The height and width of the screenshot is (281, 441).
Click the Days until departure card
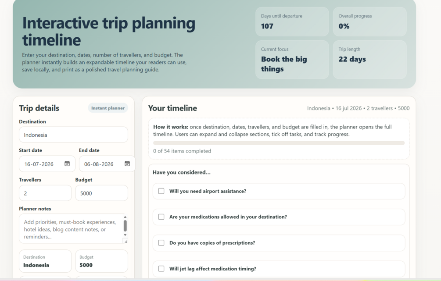coord(292,21)
